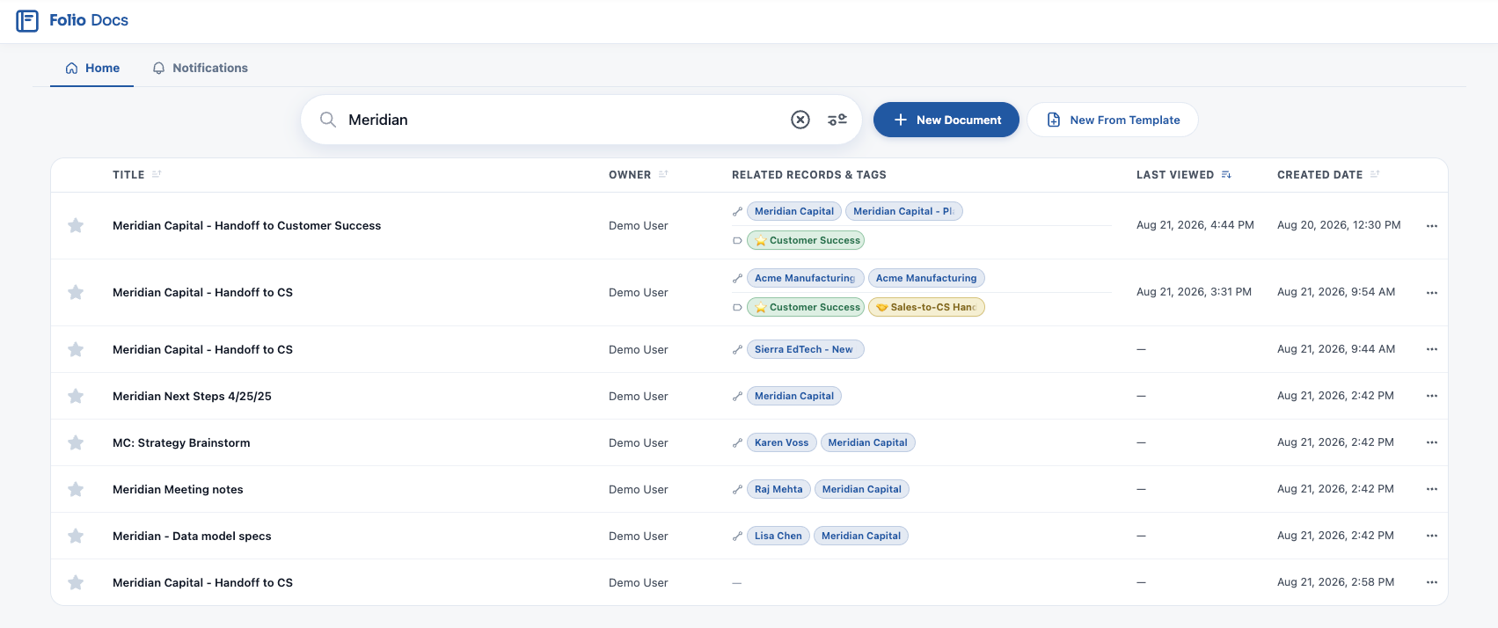The image size is (1498, 628).
Task: Click Meridian Capital tag beside Lisa Chen
Action: pos(861,536)
